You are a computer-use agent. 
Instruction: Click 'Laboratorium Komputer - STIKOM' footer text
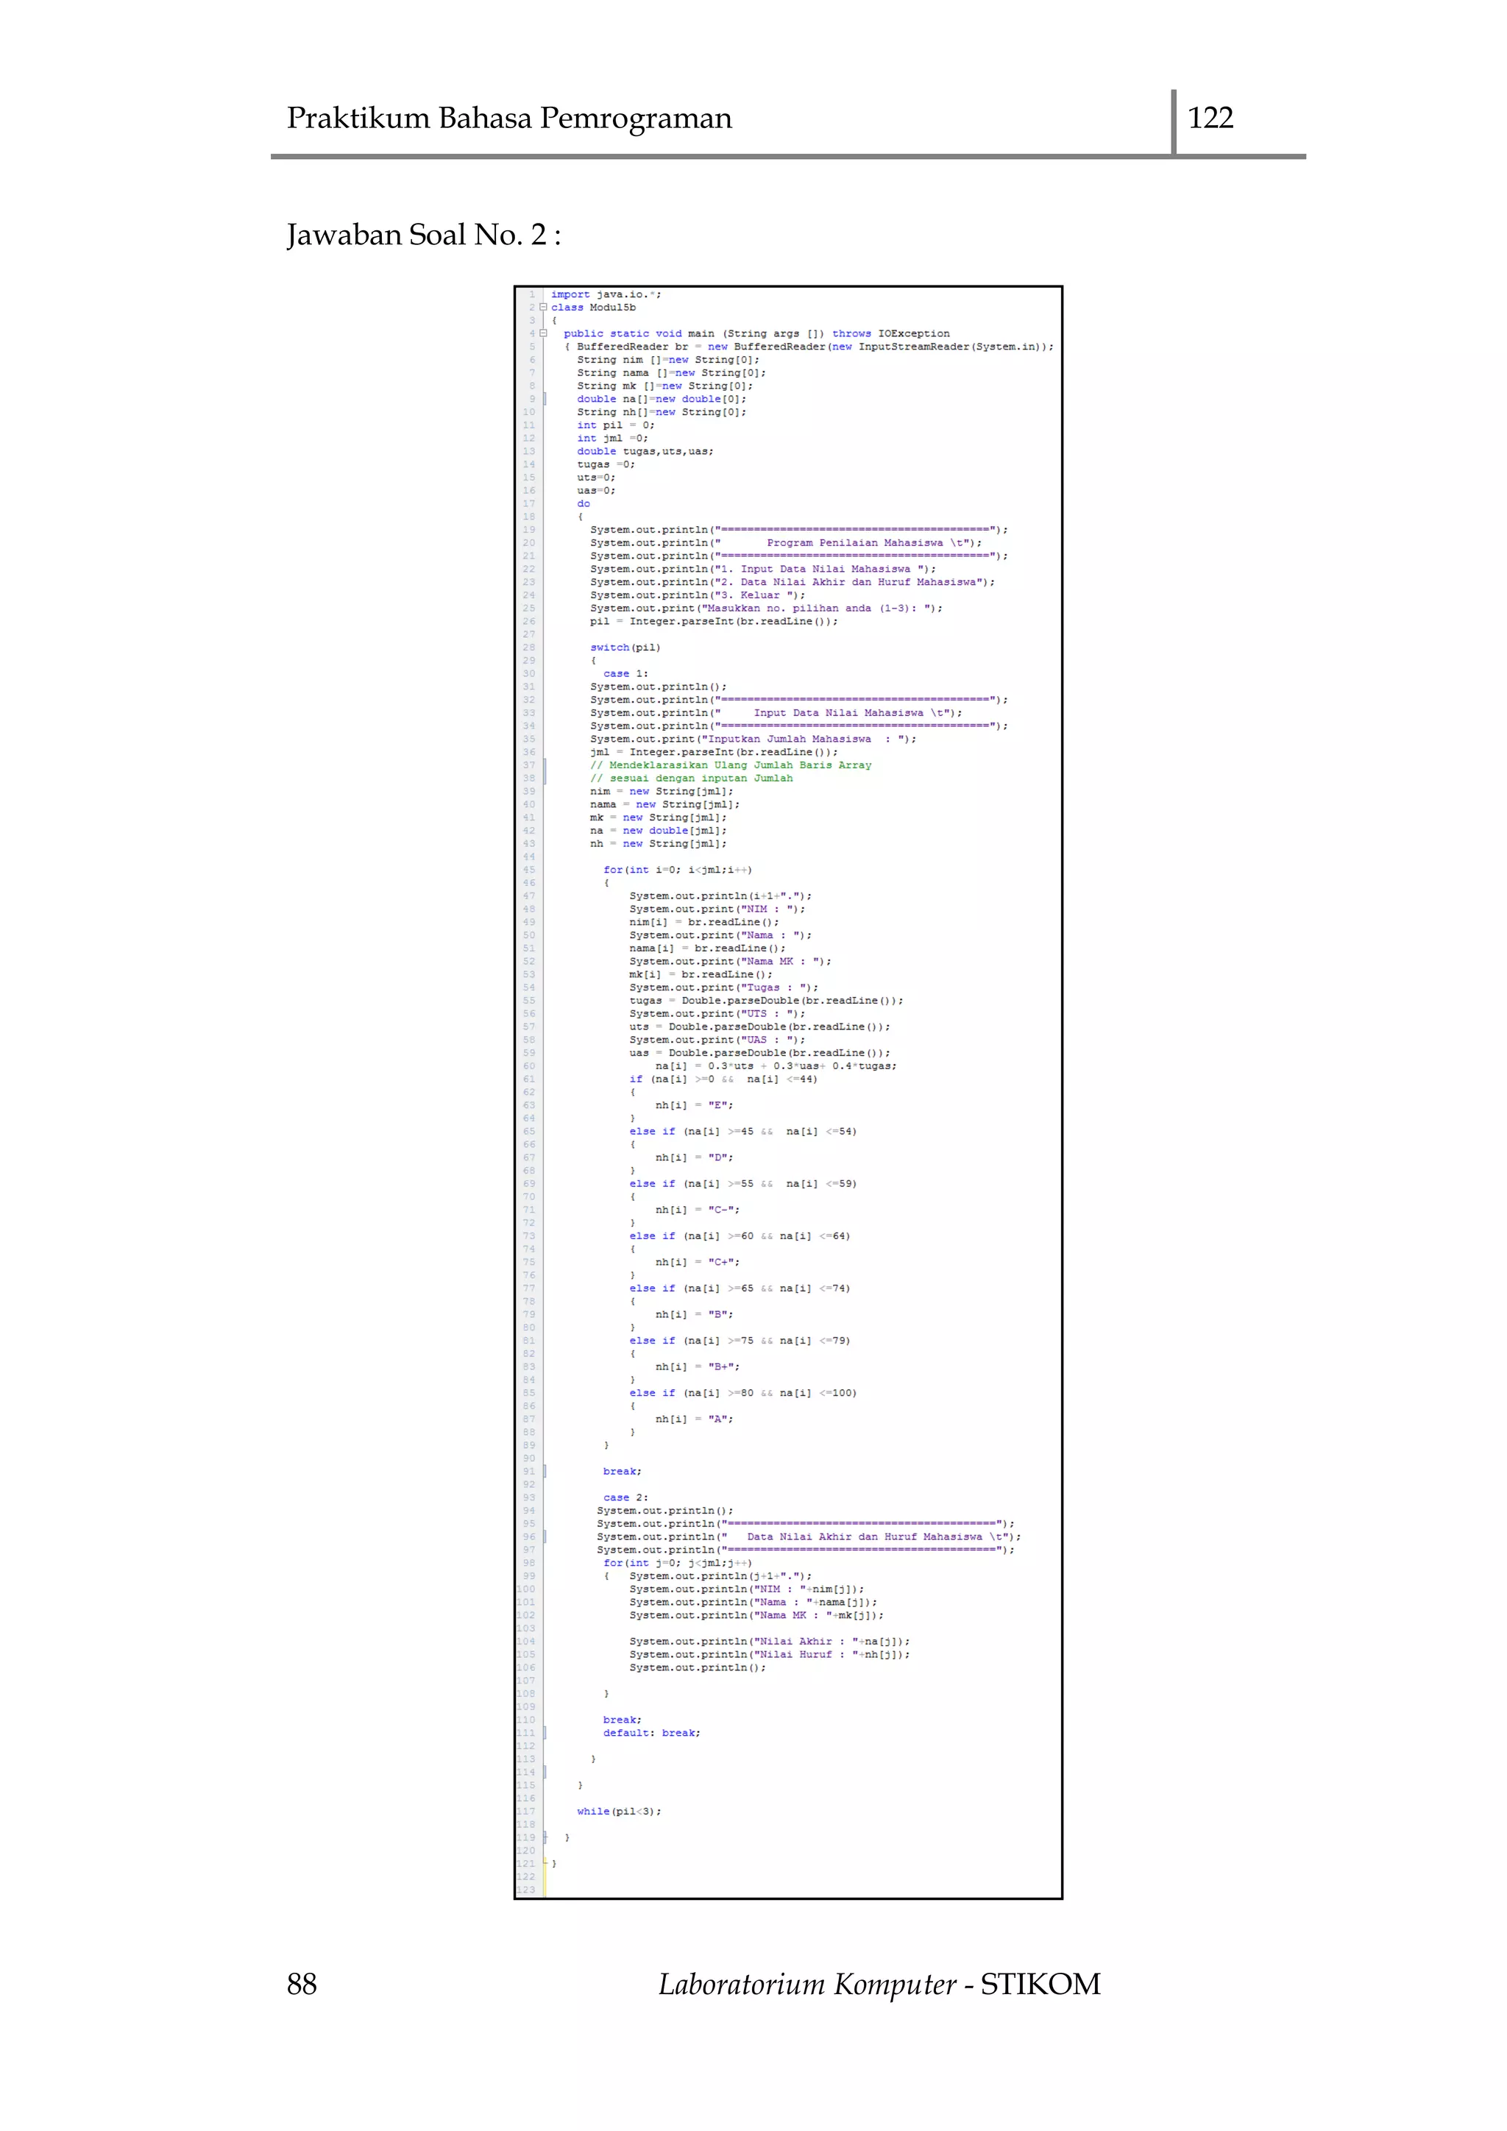(879, 1983)
